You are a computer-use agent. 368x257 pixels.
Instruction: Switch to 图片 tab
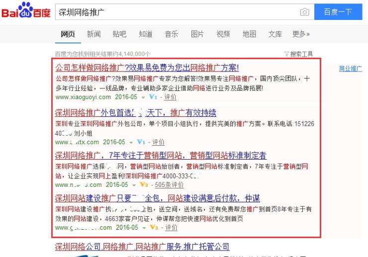coord(197,34)
